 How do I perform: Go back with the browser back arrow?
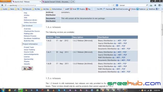coord(2,5)
